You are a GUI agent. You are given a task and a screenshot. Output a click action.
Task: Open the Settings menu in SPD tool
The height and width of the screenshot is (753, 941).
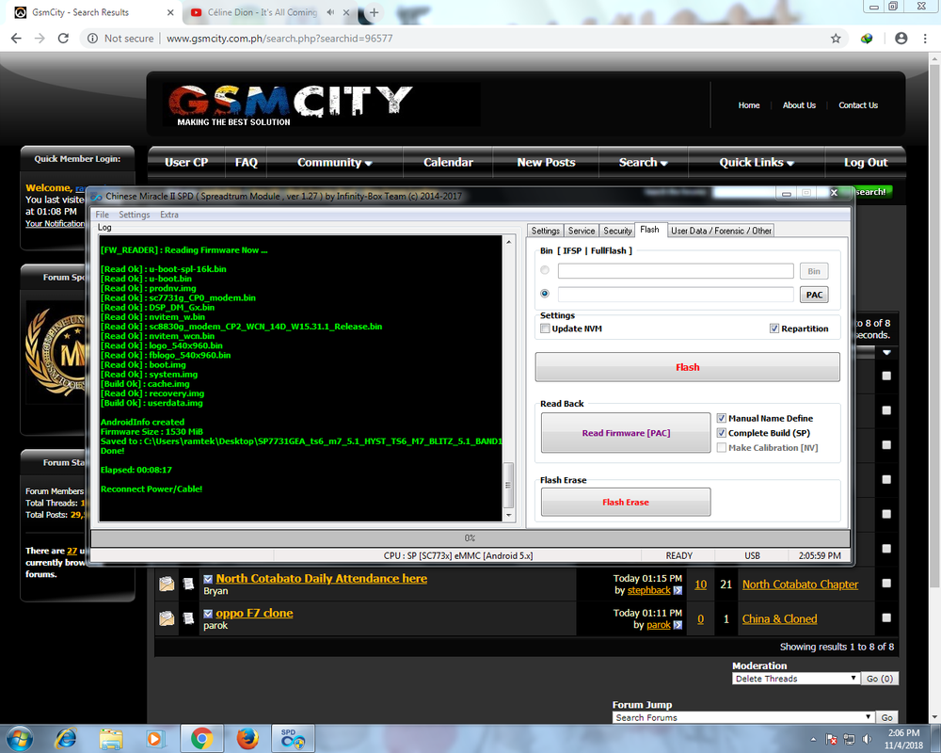[135, 215]
